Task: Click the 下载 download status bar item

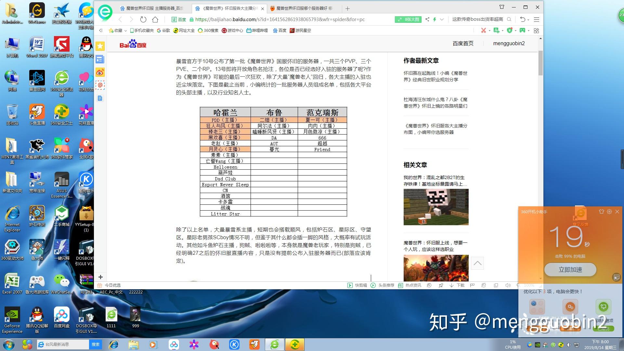Action: coord(457,285)
